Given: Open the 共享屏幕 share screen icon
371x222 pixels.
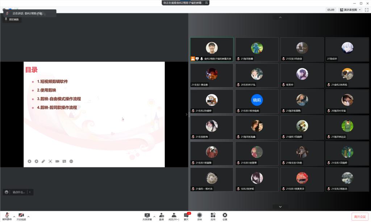Looking at the screenshot, I should pyautogui.click(x=147, y=216).
